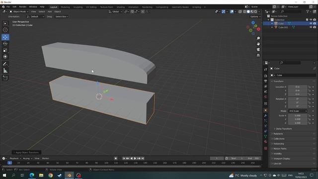This screenshot has height=179, width=318.
Task: Activate the Move tool
Action: tap(5, 37)
